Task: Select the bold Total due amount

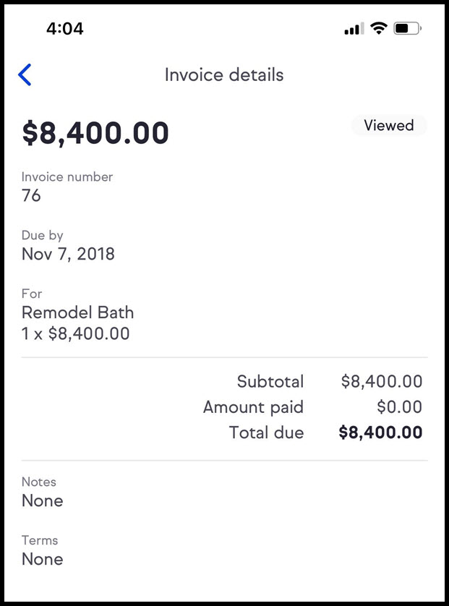Action: pyautogui.click(x=381, y=432)
